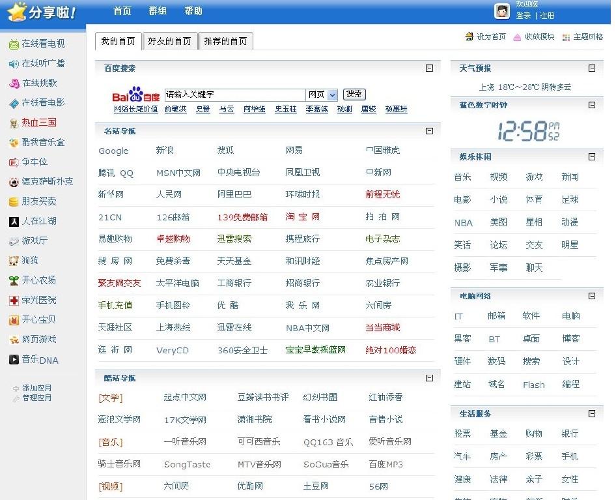The width and height of the screenshot is (616, 500).
Task: Click the 在线听广播 speaker icon
Action: [x=14, y=64]
